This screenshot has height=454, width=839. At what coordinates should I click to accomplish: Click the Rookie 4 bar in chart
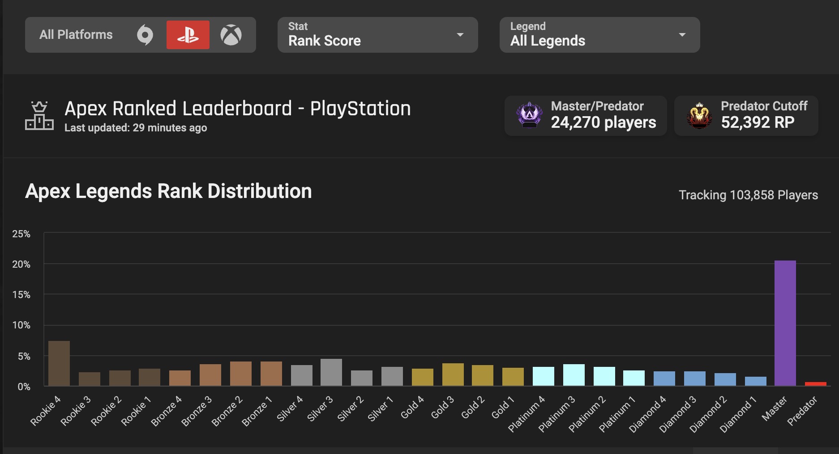point(59,363)
